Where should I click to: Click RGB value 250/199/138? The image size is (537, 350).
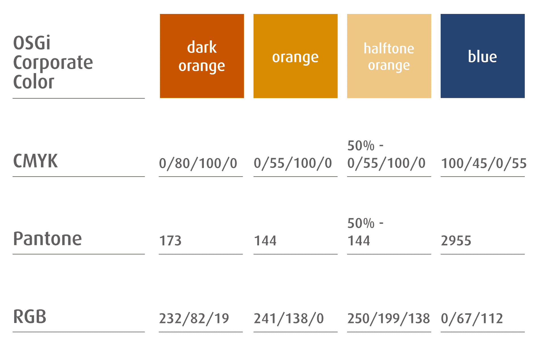pyautogui.click(x=389, y=318)
